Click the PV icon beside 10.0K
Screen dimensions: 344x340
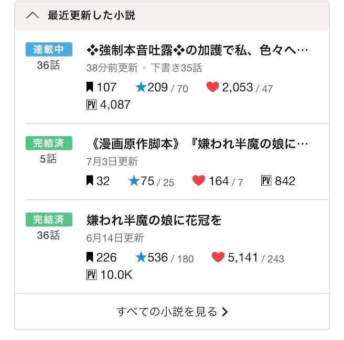91,275
